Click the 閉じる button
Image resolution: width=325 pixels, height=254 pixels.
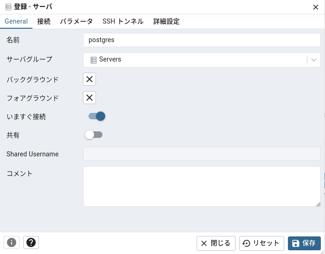(216, 243)
